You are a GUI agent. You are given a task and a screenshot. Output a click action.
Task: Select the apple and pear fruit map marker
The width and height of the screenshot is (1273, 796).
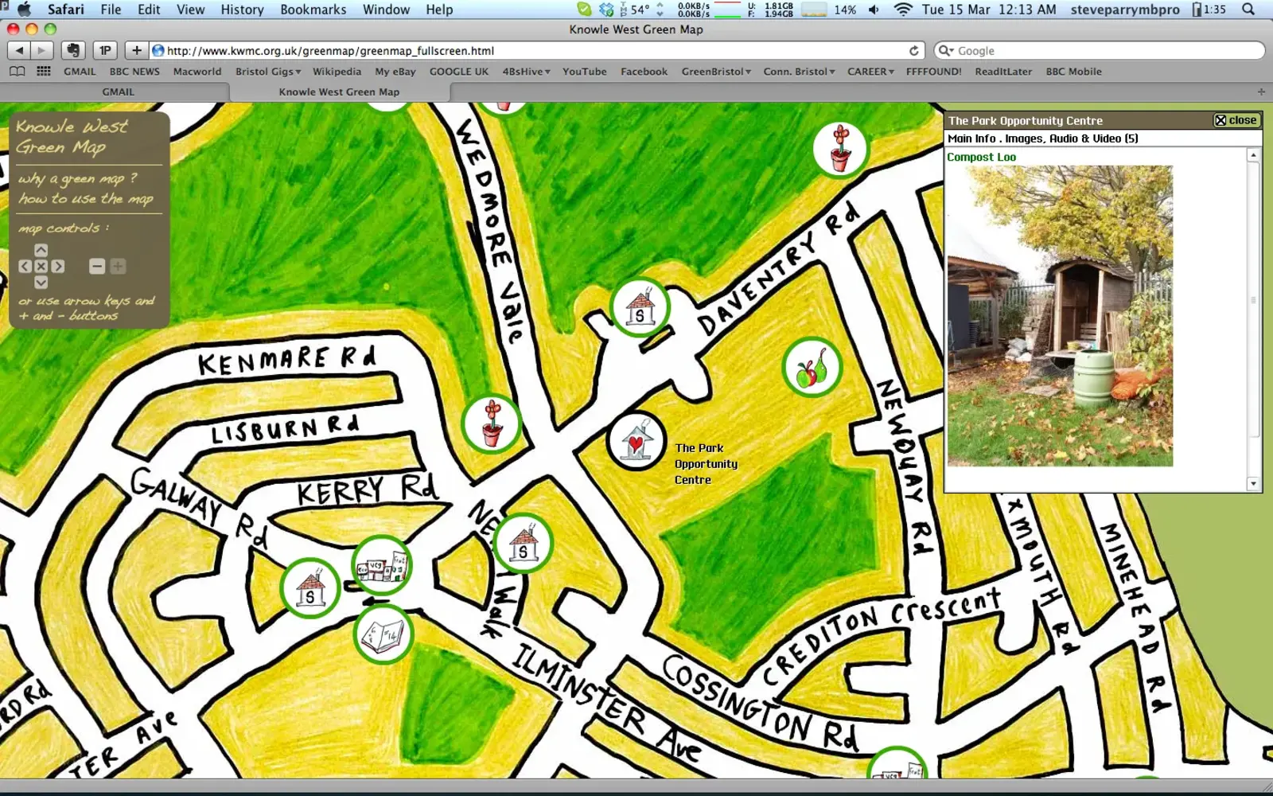coord(812,369)
